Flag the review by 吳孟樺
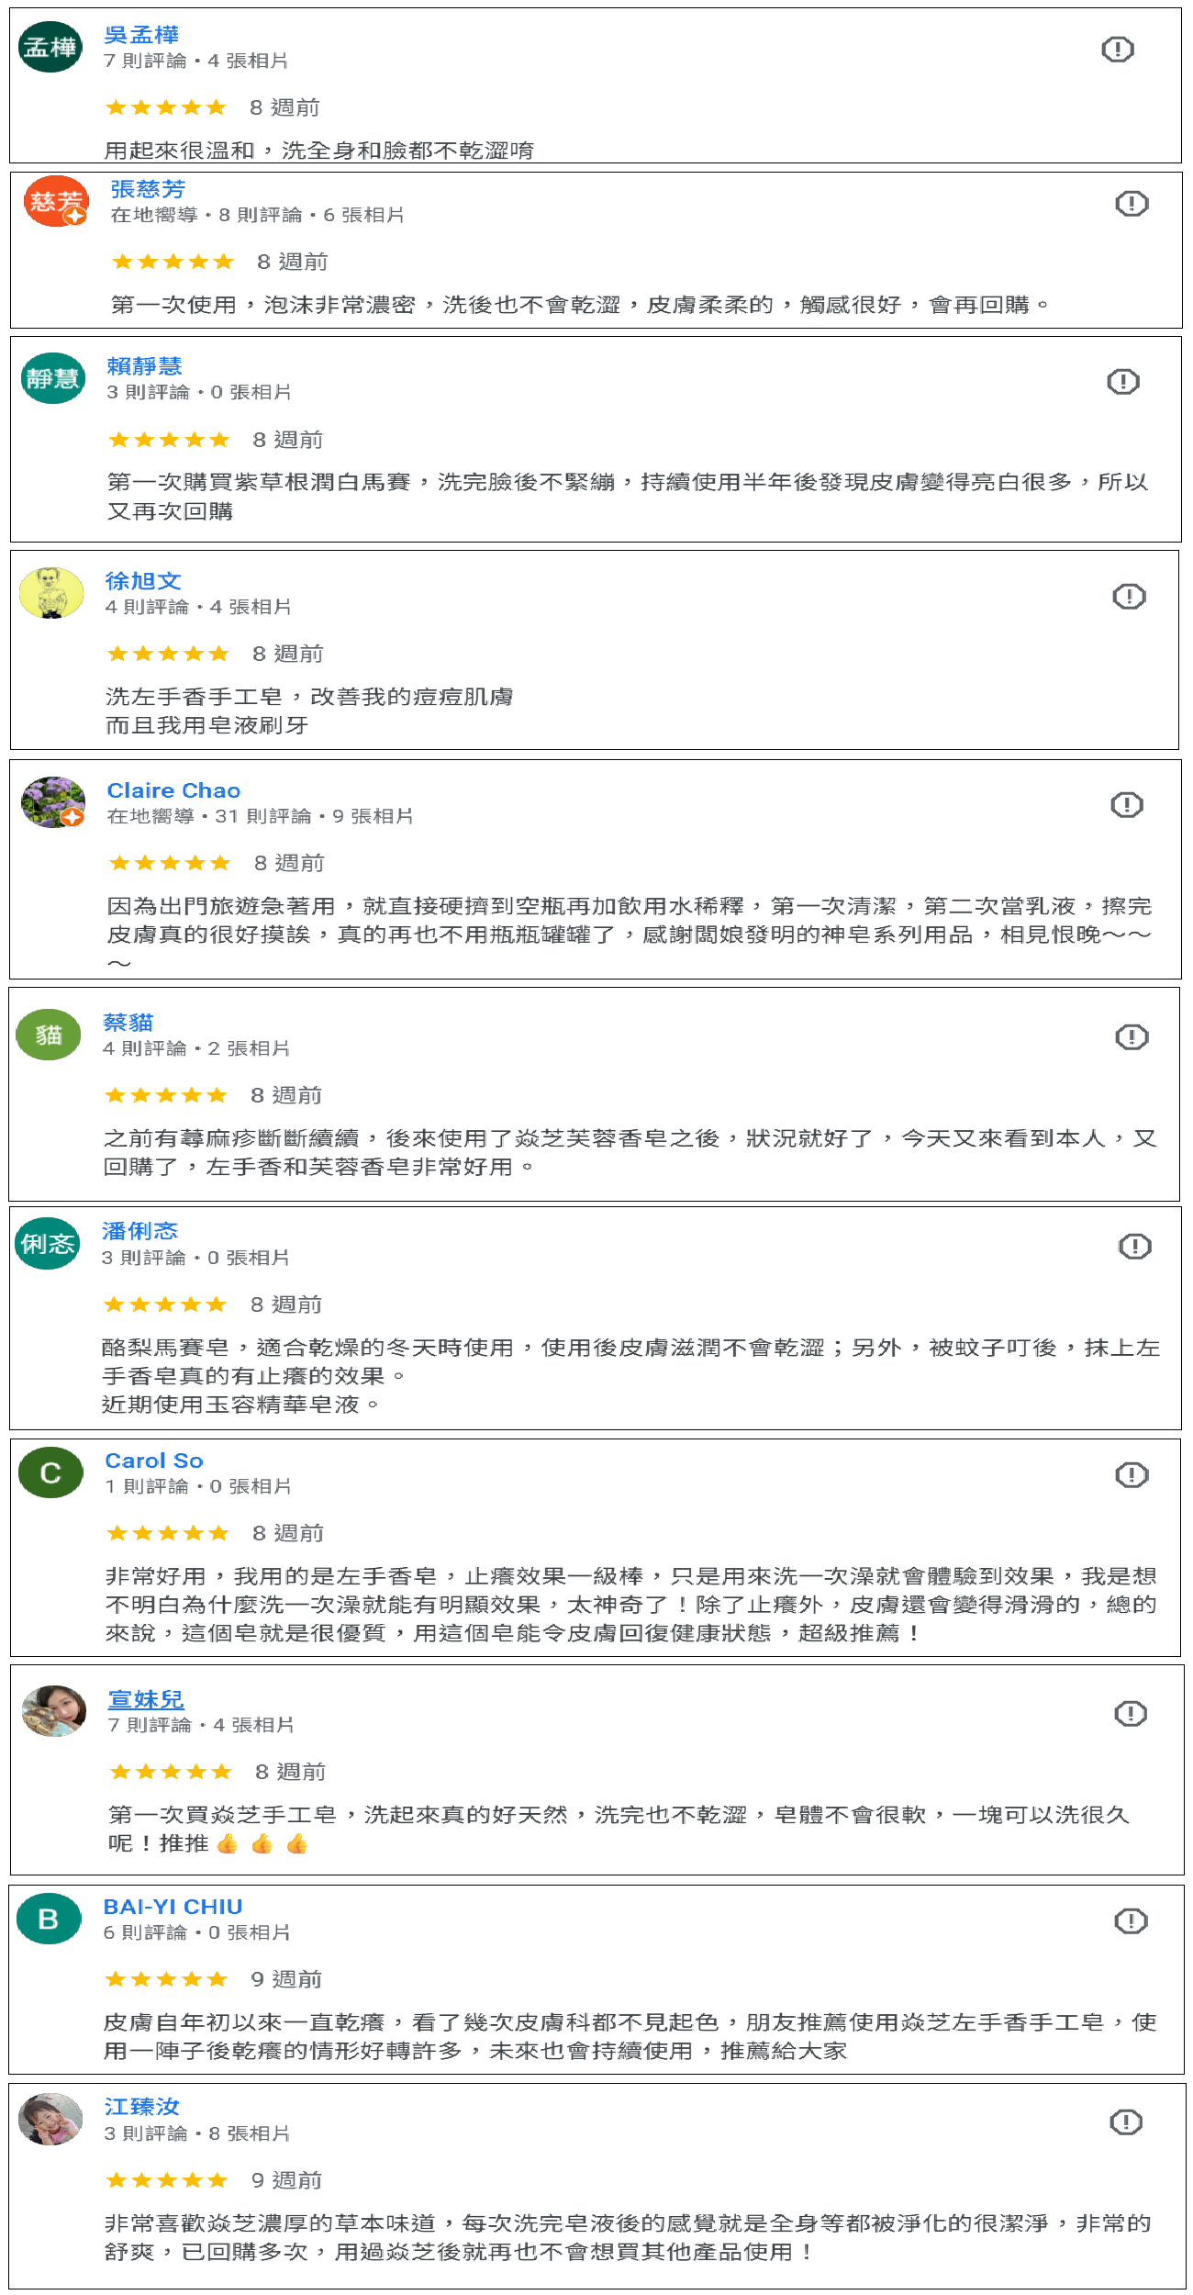Viewport: 1193px width, 2295px height. point(1117,50)
